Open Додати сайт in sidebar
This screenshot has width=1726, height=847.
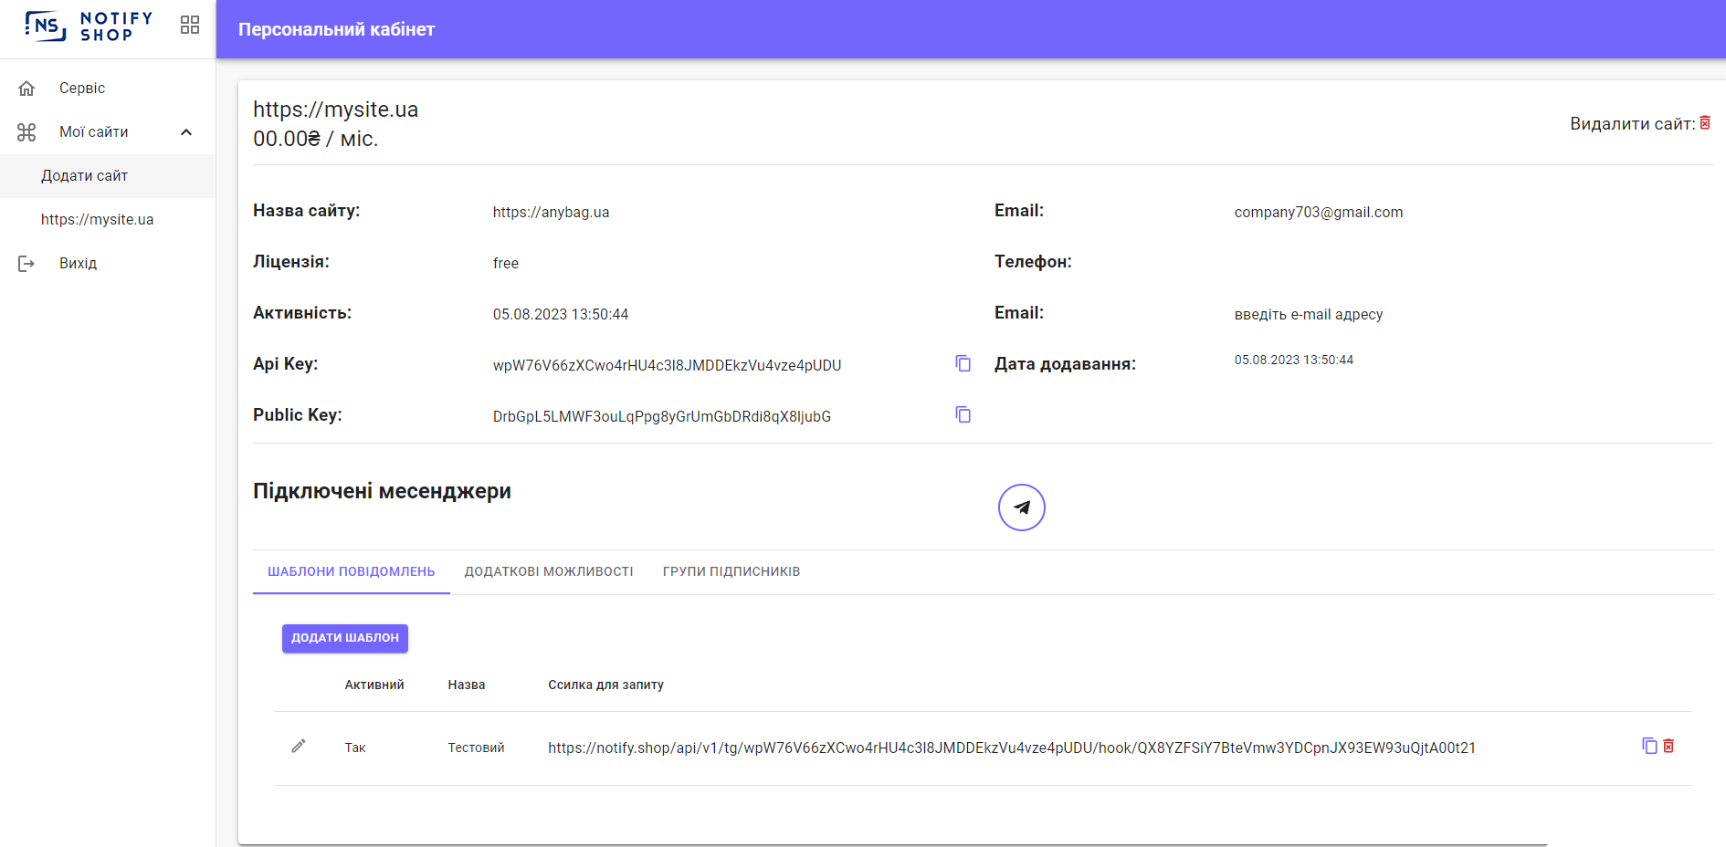[84, 176]
